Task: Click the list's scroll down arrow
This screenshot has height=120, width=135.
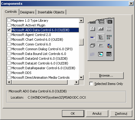Action: point(81,78)
